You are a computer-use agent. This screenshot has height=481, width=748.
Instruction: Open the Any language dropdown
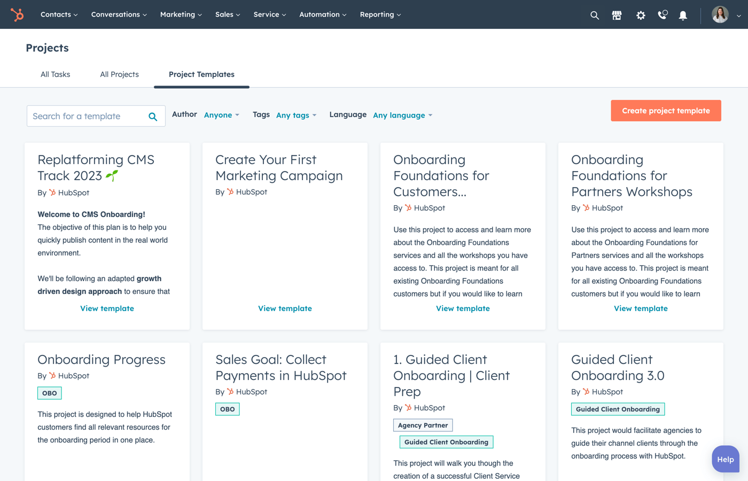click(403, 115)
